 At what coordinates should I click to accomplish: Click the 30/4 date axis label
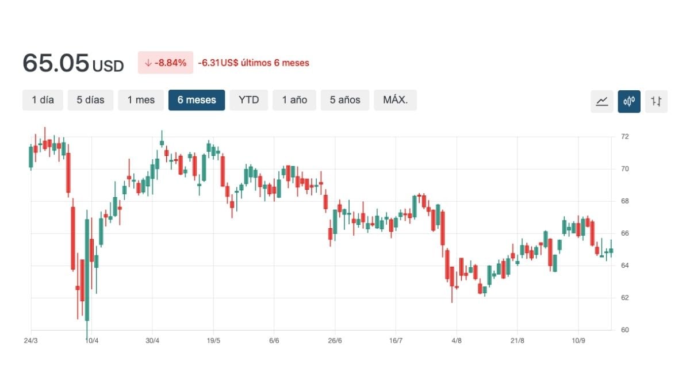tap(152, 340)
